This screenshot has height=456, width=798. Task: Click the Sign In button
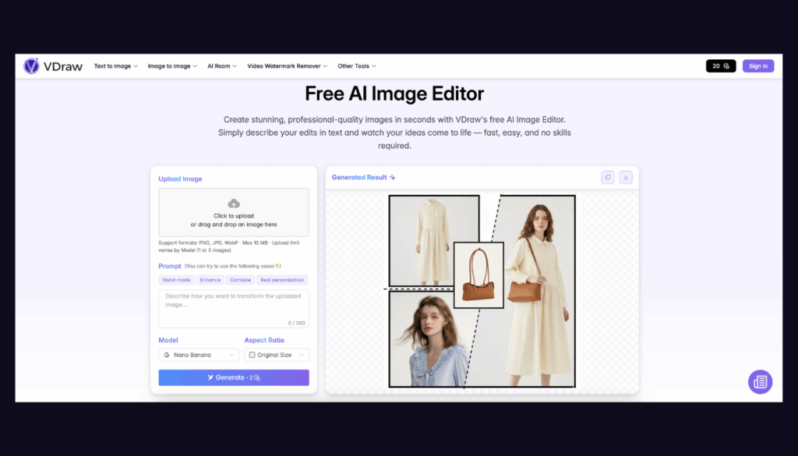point(758,65)
